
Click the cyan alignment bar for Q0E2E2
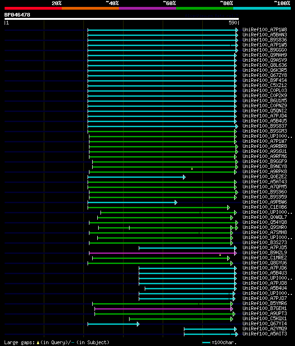click(136, 177)
